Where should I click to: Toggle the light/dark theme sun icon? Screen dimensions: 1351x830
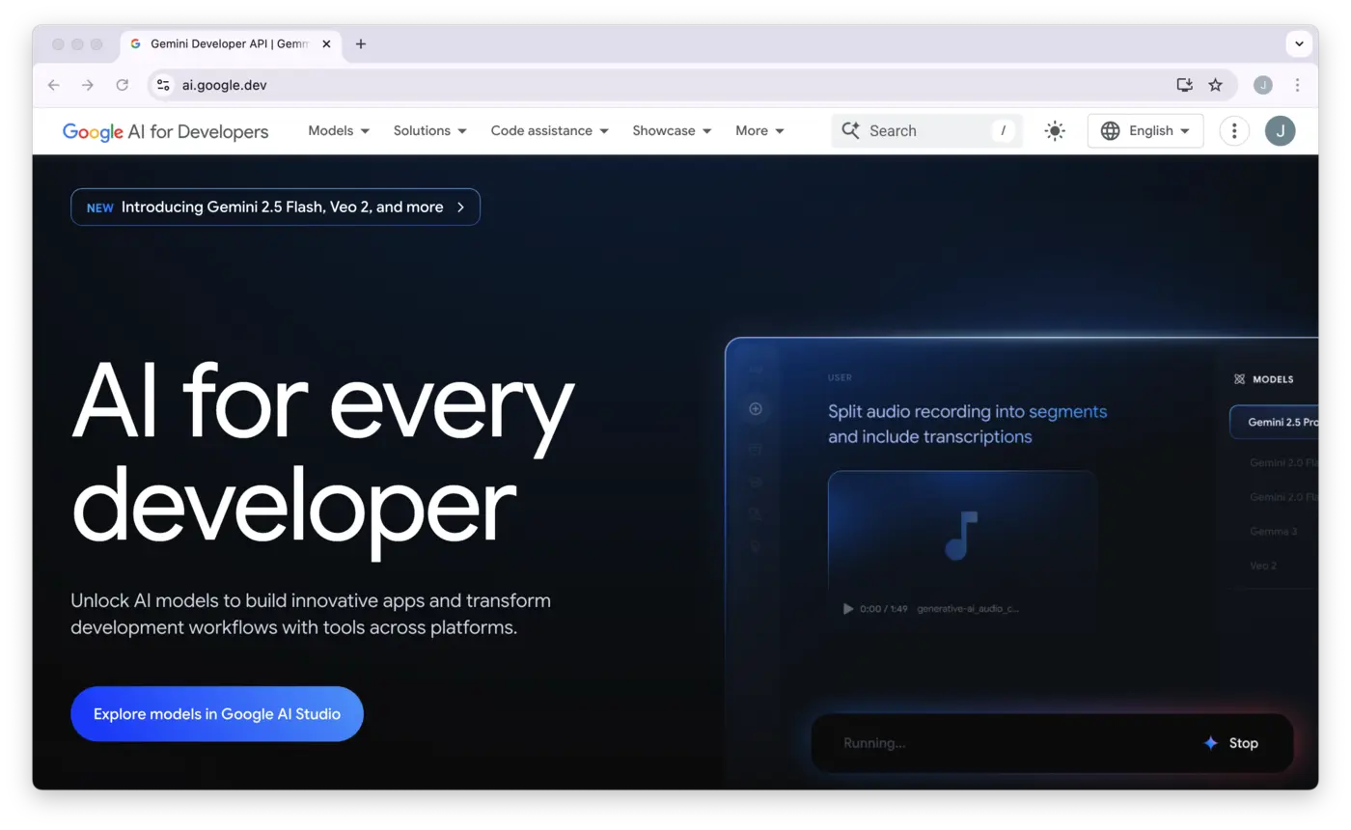click(x=1055, y=131)
